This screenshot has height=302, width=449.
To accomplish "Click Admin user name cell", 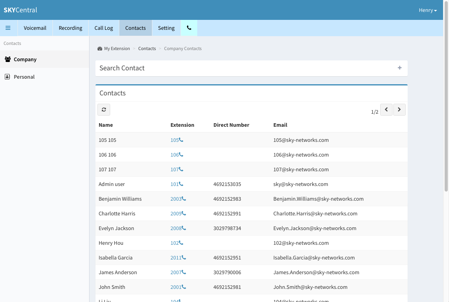I will (112, 184).
